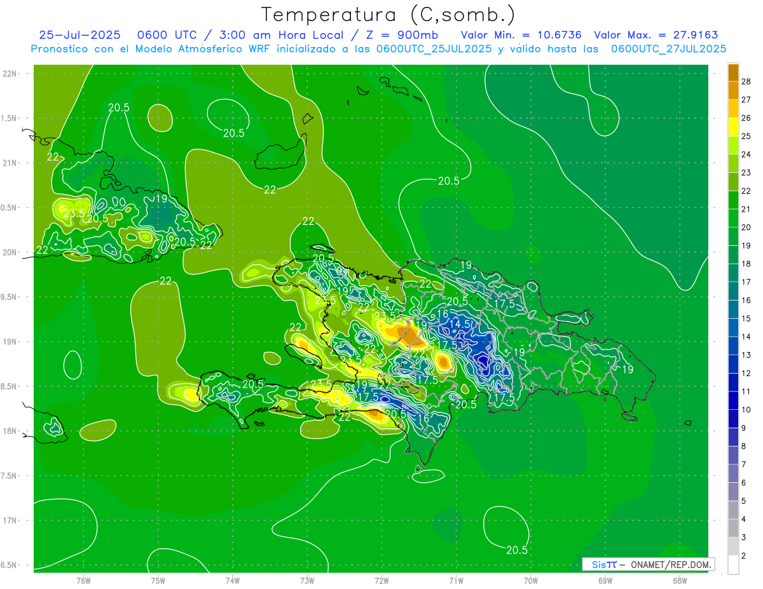Click the '17N' latitude axis label
This screenshot has width=763, height=589.
[x=10, y=520]
